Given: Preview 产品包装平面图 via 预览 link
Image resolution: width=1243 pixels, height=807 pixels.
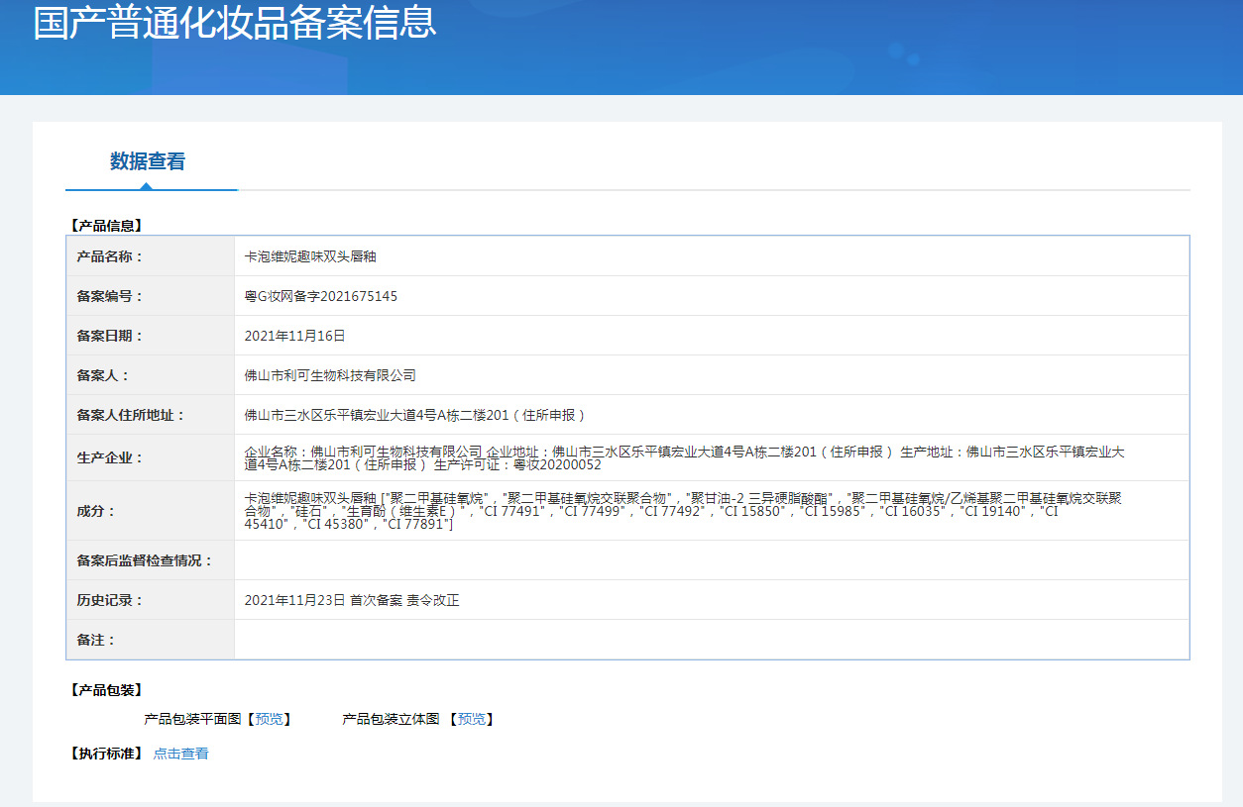Looking at the screenshot, I should (269, 719).
